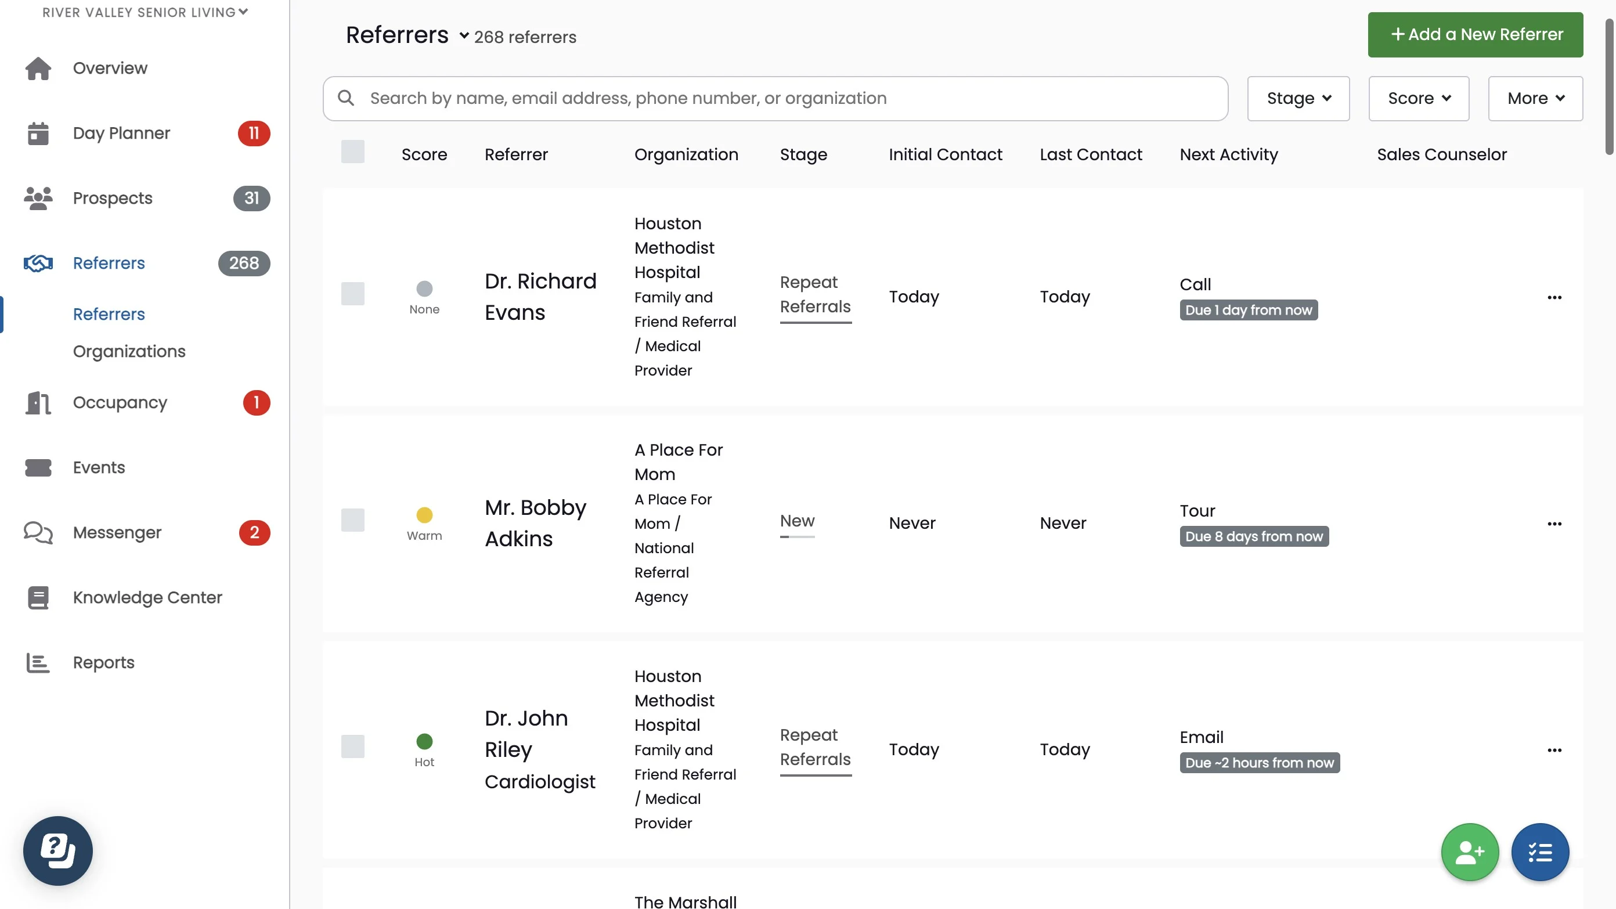
Task: Tick the checkbox for Mr. Bobby Adkins
Action: pyautogui.click(x=352, y=520)
